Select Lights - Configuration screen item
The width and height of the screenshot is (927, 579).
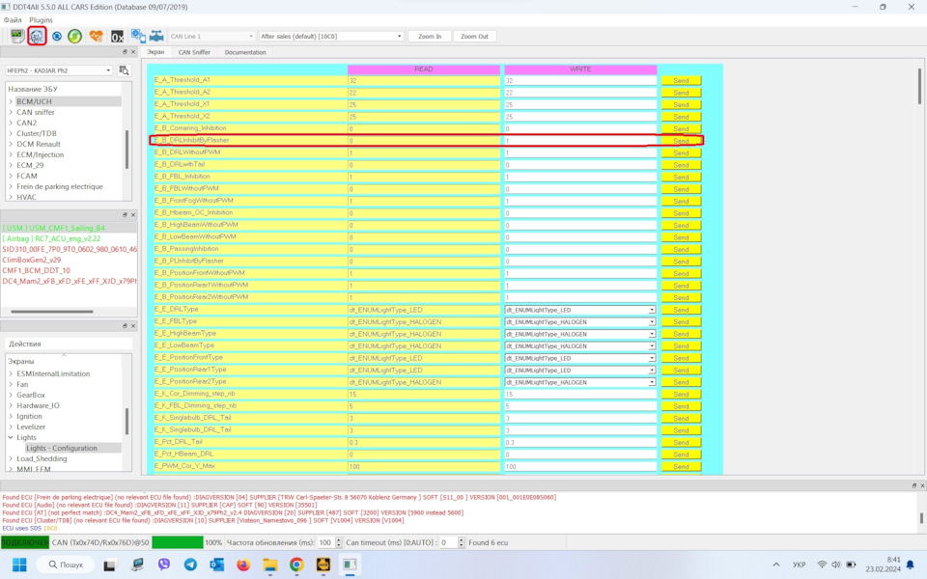(x=62, y=448)
